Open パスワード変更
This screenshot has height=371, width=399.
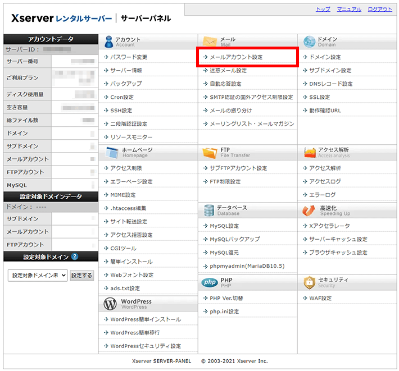(x=129, y=57)
